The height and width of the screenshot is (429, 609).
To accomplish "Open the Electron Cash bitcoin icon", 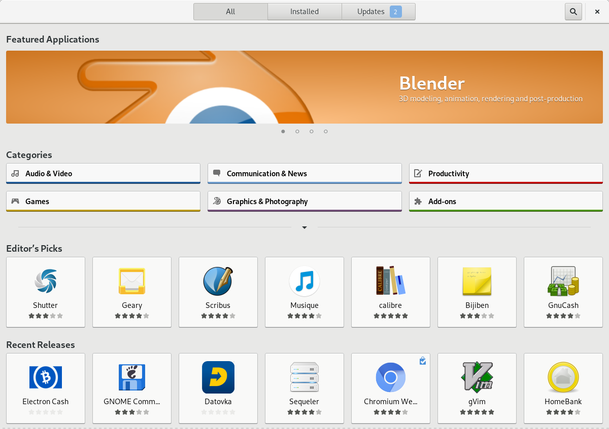I will (x=46, y=377).
